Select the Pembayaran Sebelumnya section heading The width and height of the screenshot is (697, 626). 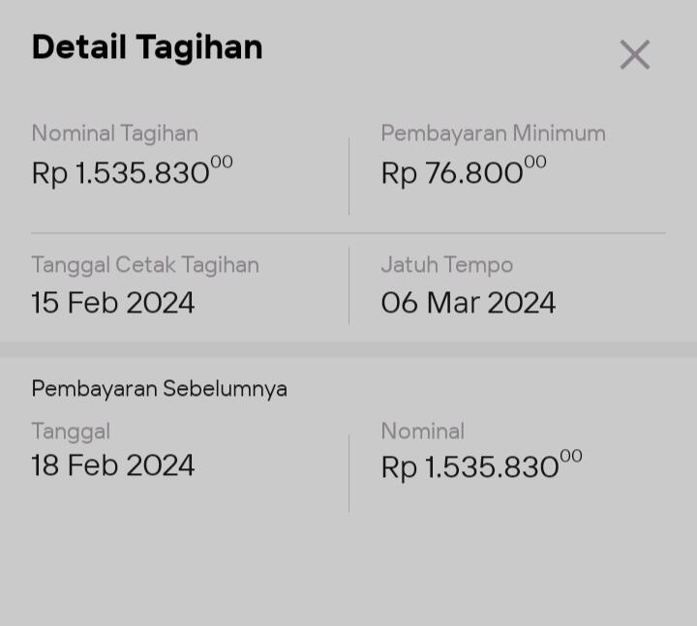click(159, 389)
